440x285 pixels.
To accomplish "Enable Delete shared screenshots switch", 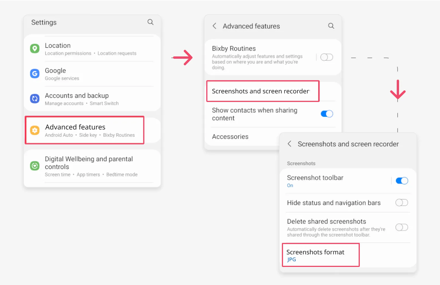I will point(402,227).
